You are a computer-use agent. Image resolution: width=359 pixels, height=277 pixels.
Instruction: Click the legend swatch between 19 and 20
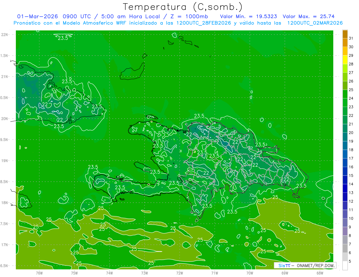(345, 137)
